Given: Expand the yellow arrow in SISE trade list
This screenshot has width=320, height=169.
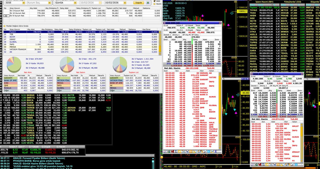Looking at the screenshot, I should click(x=220, y=74).
